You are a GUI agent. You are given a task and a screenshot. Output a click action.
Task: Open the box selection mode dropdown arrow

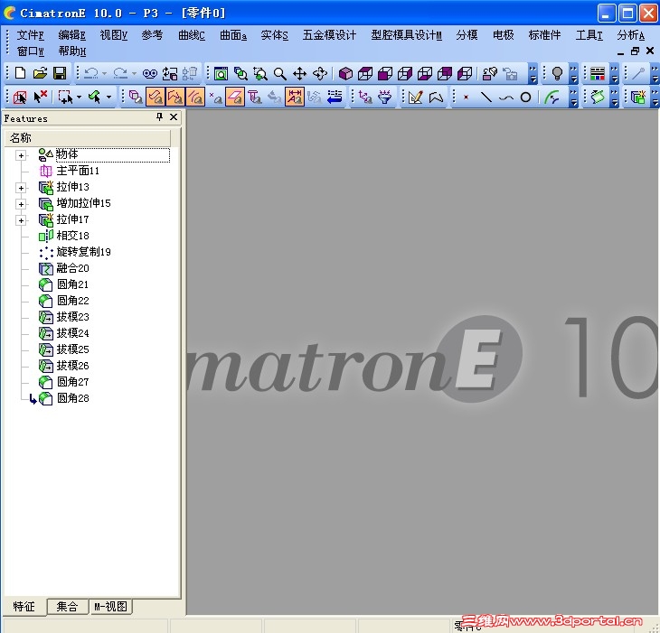pyautogui.click(x=80, y=98)
